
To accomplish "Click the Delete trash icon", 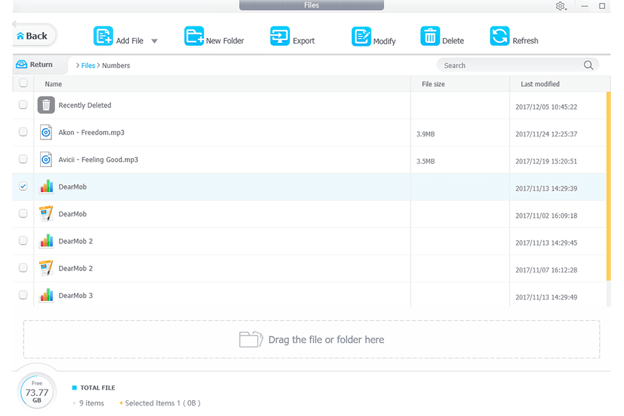I will (430, 36).
